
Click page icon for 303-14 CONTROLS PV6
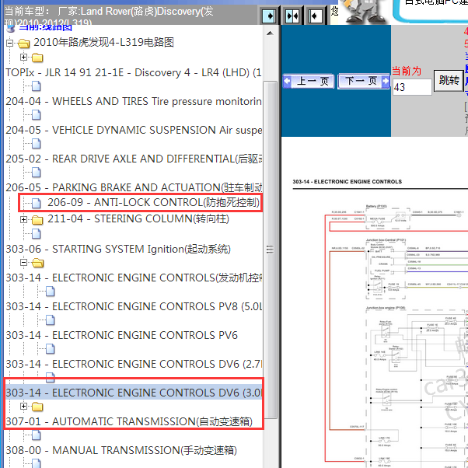coord(50,320)
